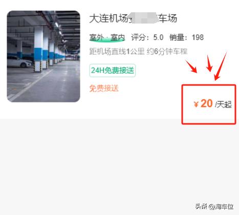
Task: Click the orange ¥ currency symbol
Action: pos(196,104)
